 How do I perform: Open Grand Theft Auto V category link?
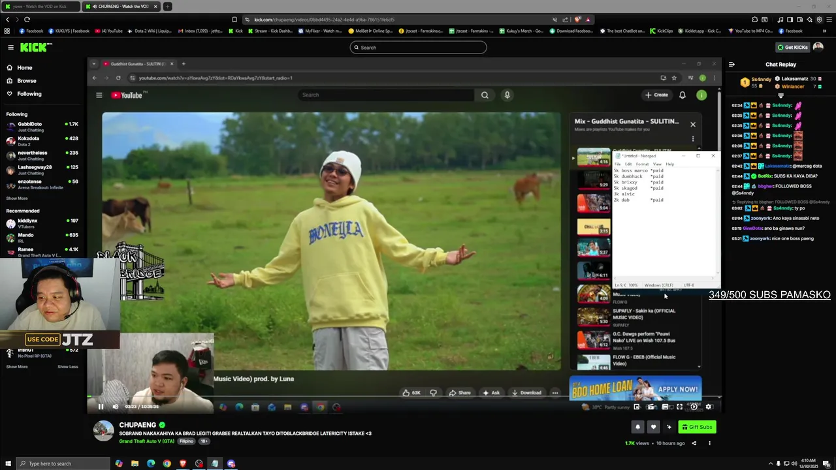pyautogui.click(x=146, y=441)
